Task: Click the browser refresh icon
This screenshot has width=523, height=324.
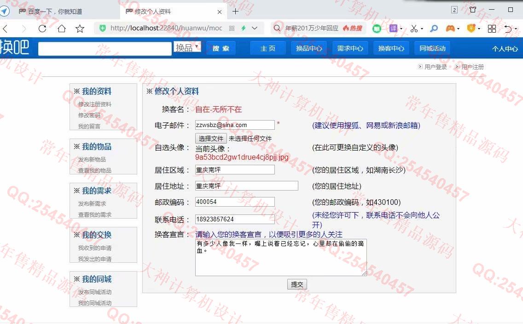Action: tap(42, 29)
